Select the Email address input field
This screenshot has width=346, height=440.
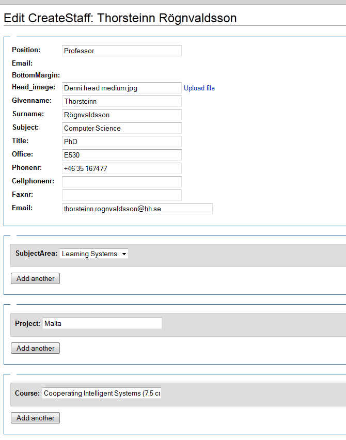[x=137, y=209]
